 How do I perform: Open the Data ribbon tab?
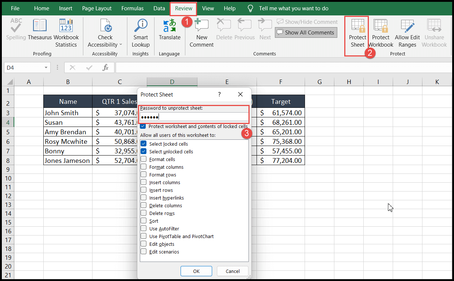pos(159,8)
